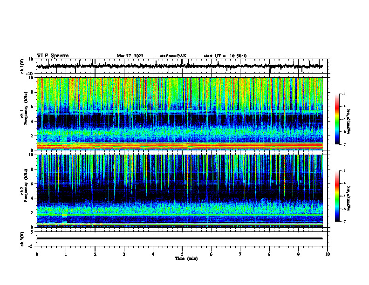Viewport: 369px width, 285px height.
Task: Click the "0" tick on the Time axis
Action: click(37, 254)
